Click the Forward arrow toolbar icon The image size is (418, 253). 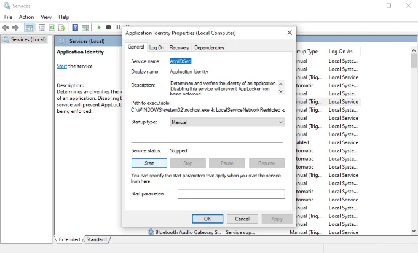pyautogui.click(x=15, y=28)
